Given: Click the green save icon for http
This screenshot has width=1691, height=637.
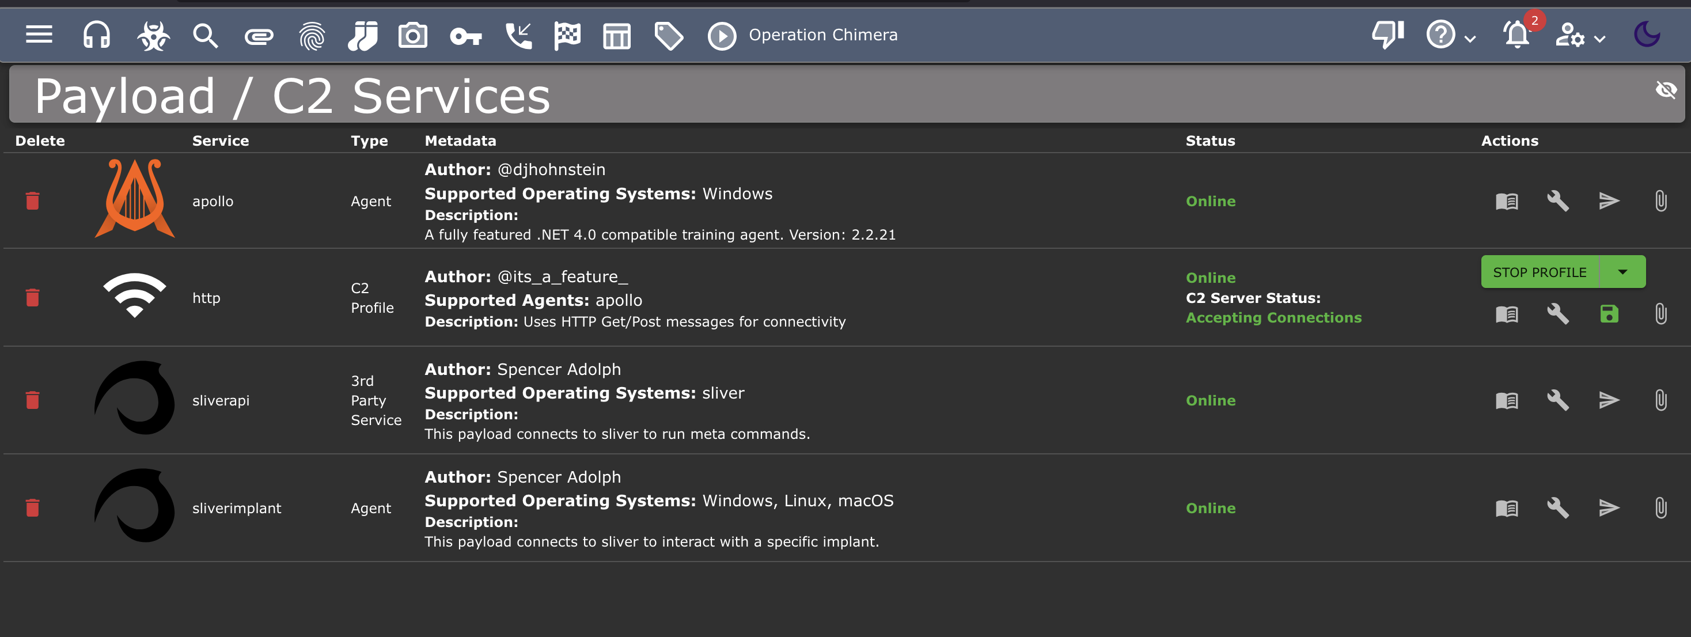Looking at the screenshot, I should (x=1609, y=314).
